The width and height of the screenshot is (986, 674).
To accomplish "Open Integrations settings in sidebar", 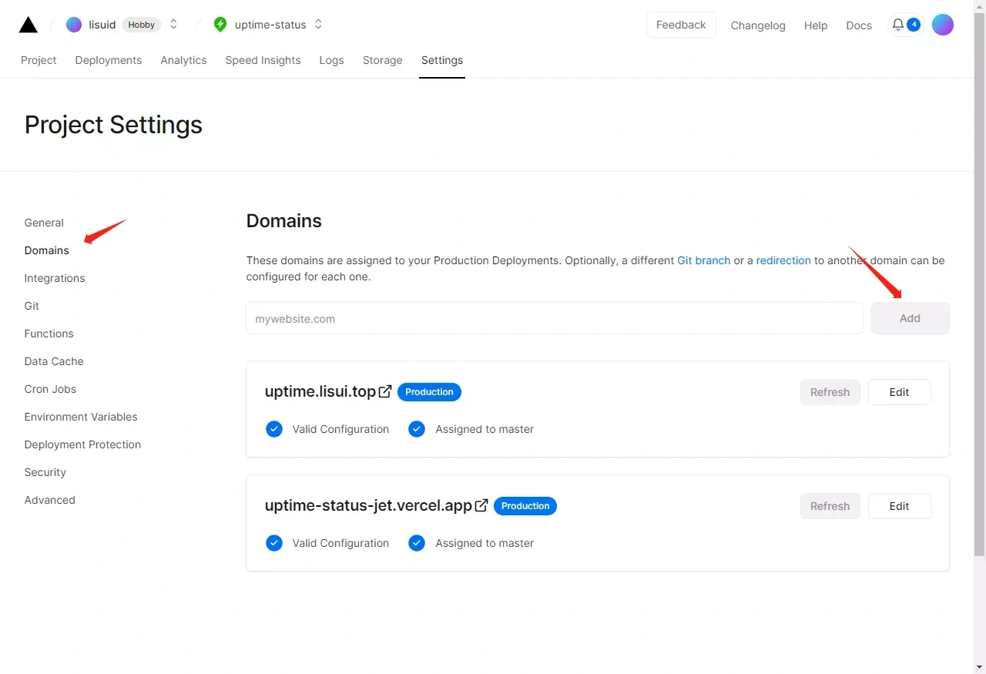I will tap(55, 278).
